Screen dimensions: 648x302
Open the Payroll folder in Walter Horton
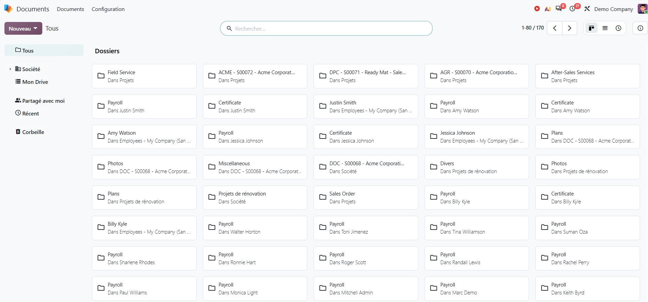point(255,228)
